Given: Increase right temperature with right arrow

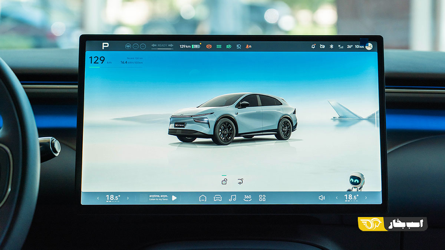Looking at the screenshot, I should 366,198.
